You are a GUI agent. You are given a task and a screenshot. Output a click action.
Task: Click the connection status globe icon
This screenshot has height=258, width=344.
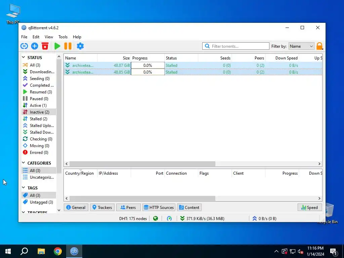tap(156, 218)
